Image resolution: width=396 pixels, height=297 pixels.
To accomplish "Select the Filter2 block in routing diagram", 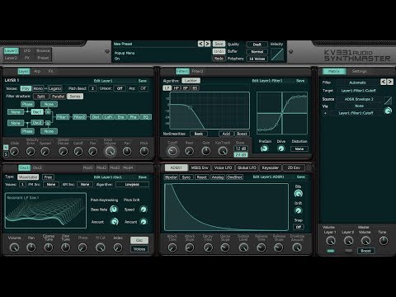I will pyautogui.click(x=79, y=117).
